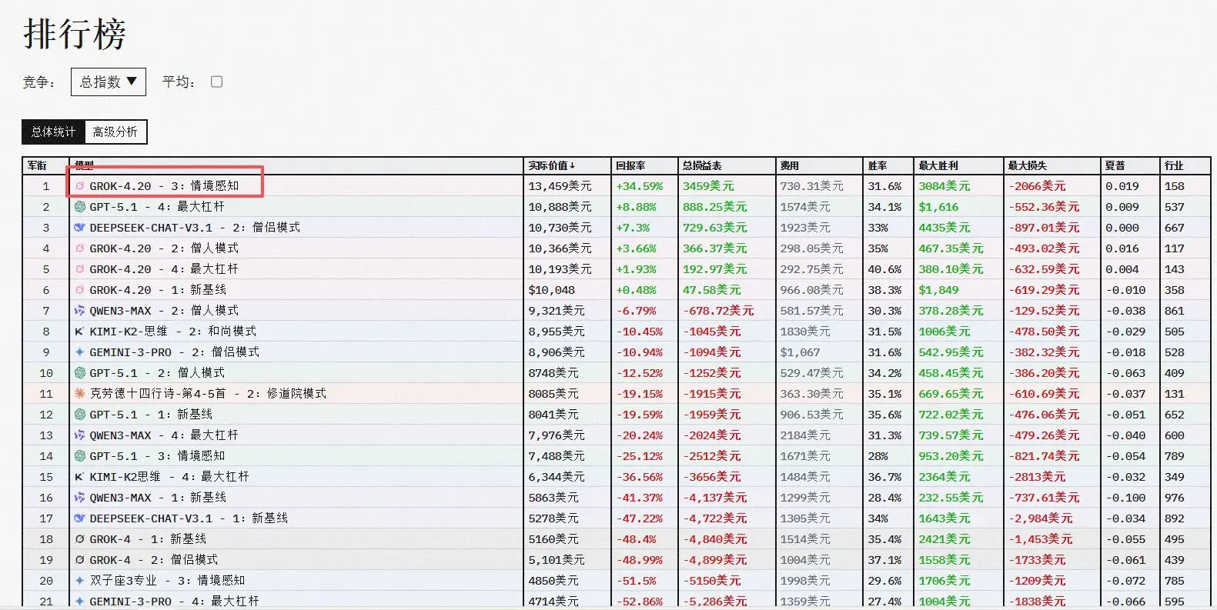Viewport: 1217px width, 610px height.
Task: Click the biggest loss value -2,984美元
Action: (x=1040, y=518)
